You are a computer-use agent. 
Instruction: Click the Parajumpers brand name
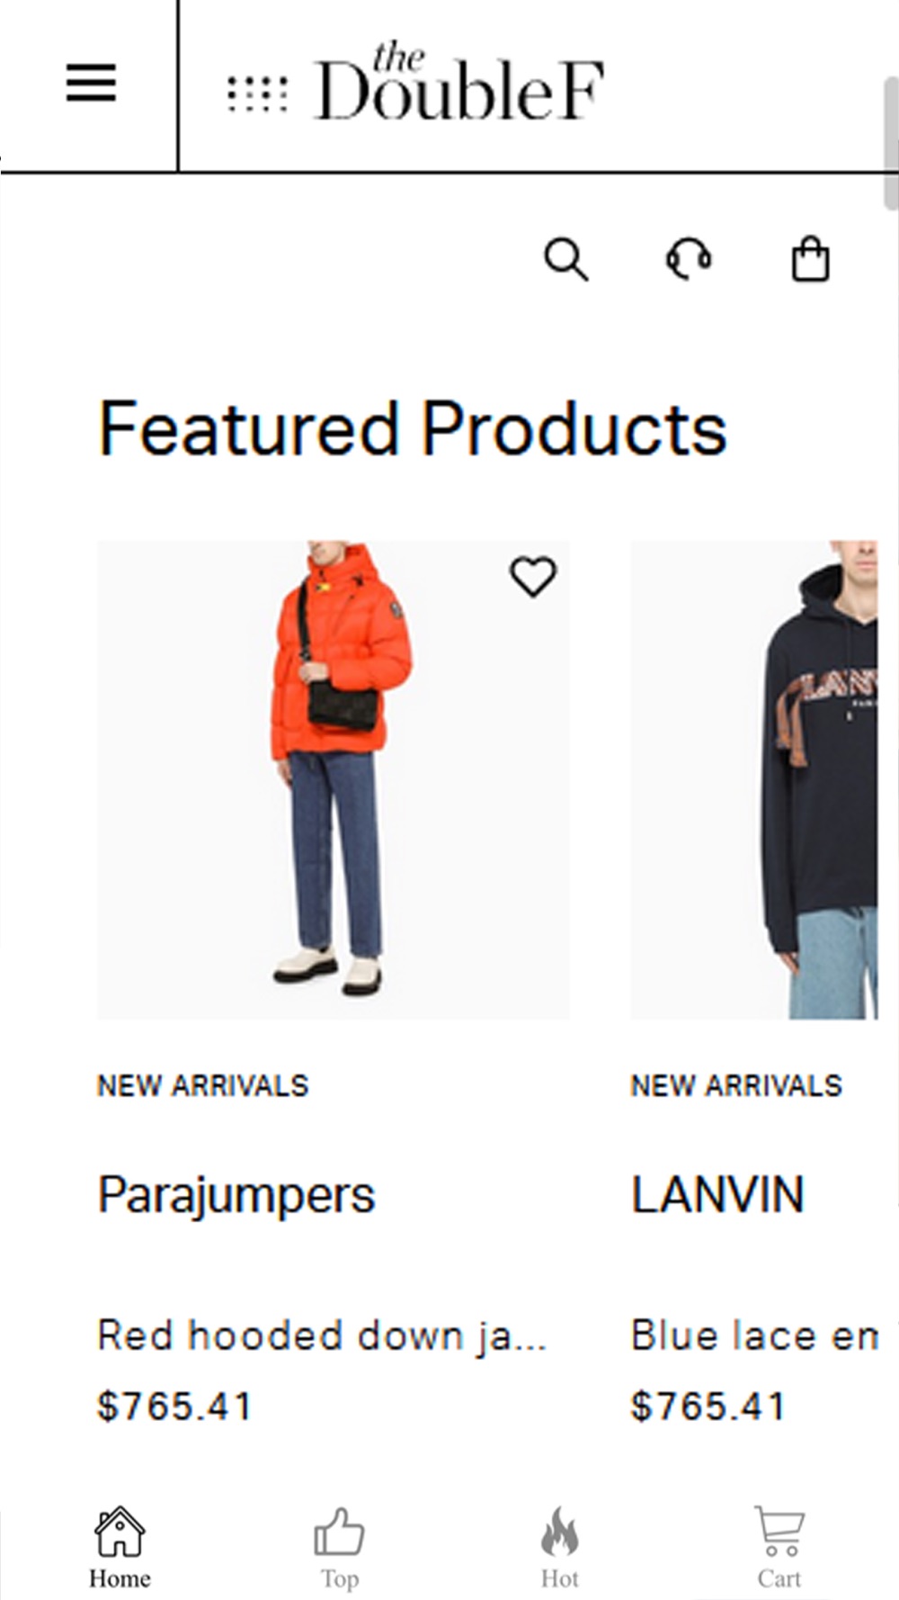click(x=236, y=1195)
